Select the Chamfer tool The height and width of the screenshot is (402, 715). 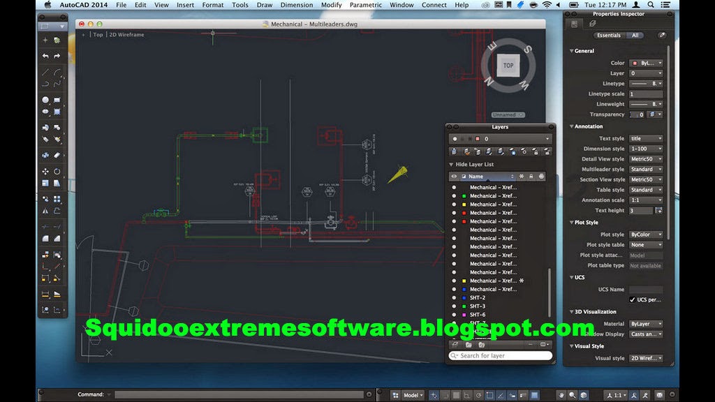pos(57,239)
